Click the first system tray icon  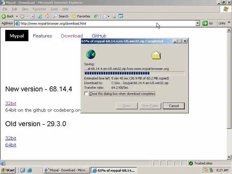point(206,170)
